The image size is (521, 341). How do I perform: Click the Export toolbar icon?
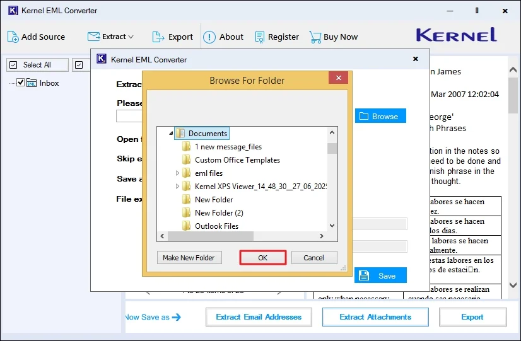[158, 37]
